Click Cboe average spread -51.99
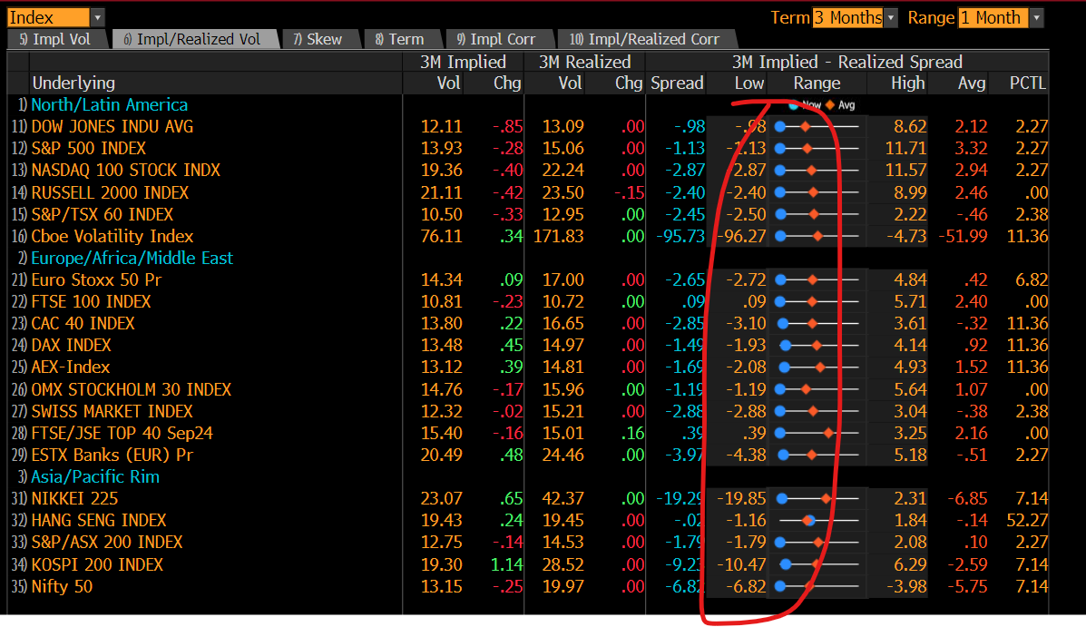1086x627 pixels. (963, 236)
